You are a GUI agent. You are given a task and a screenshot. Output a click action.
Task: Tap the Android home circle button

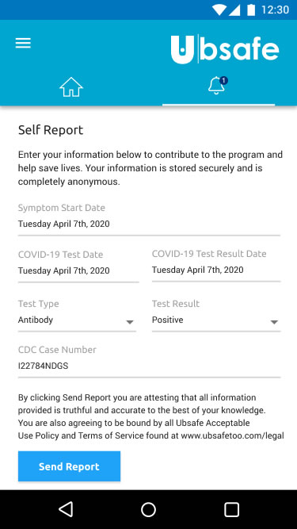[x=149, y=509]
